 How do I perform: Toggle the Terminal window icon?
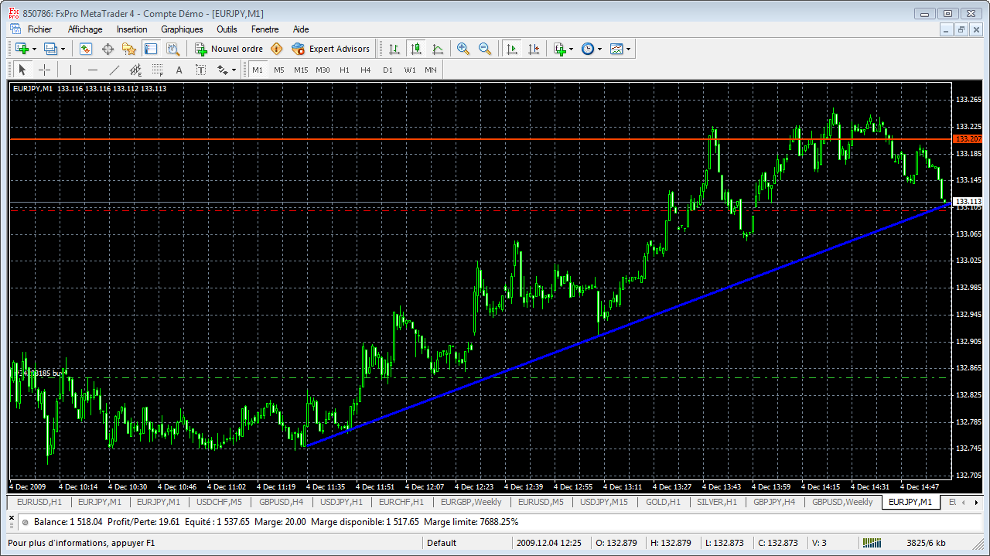(x=151, y=49)
